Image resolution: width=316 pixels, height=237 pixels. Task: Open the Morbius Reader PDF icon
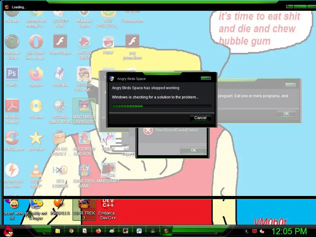click(x=12, y=111)
